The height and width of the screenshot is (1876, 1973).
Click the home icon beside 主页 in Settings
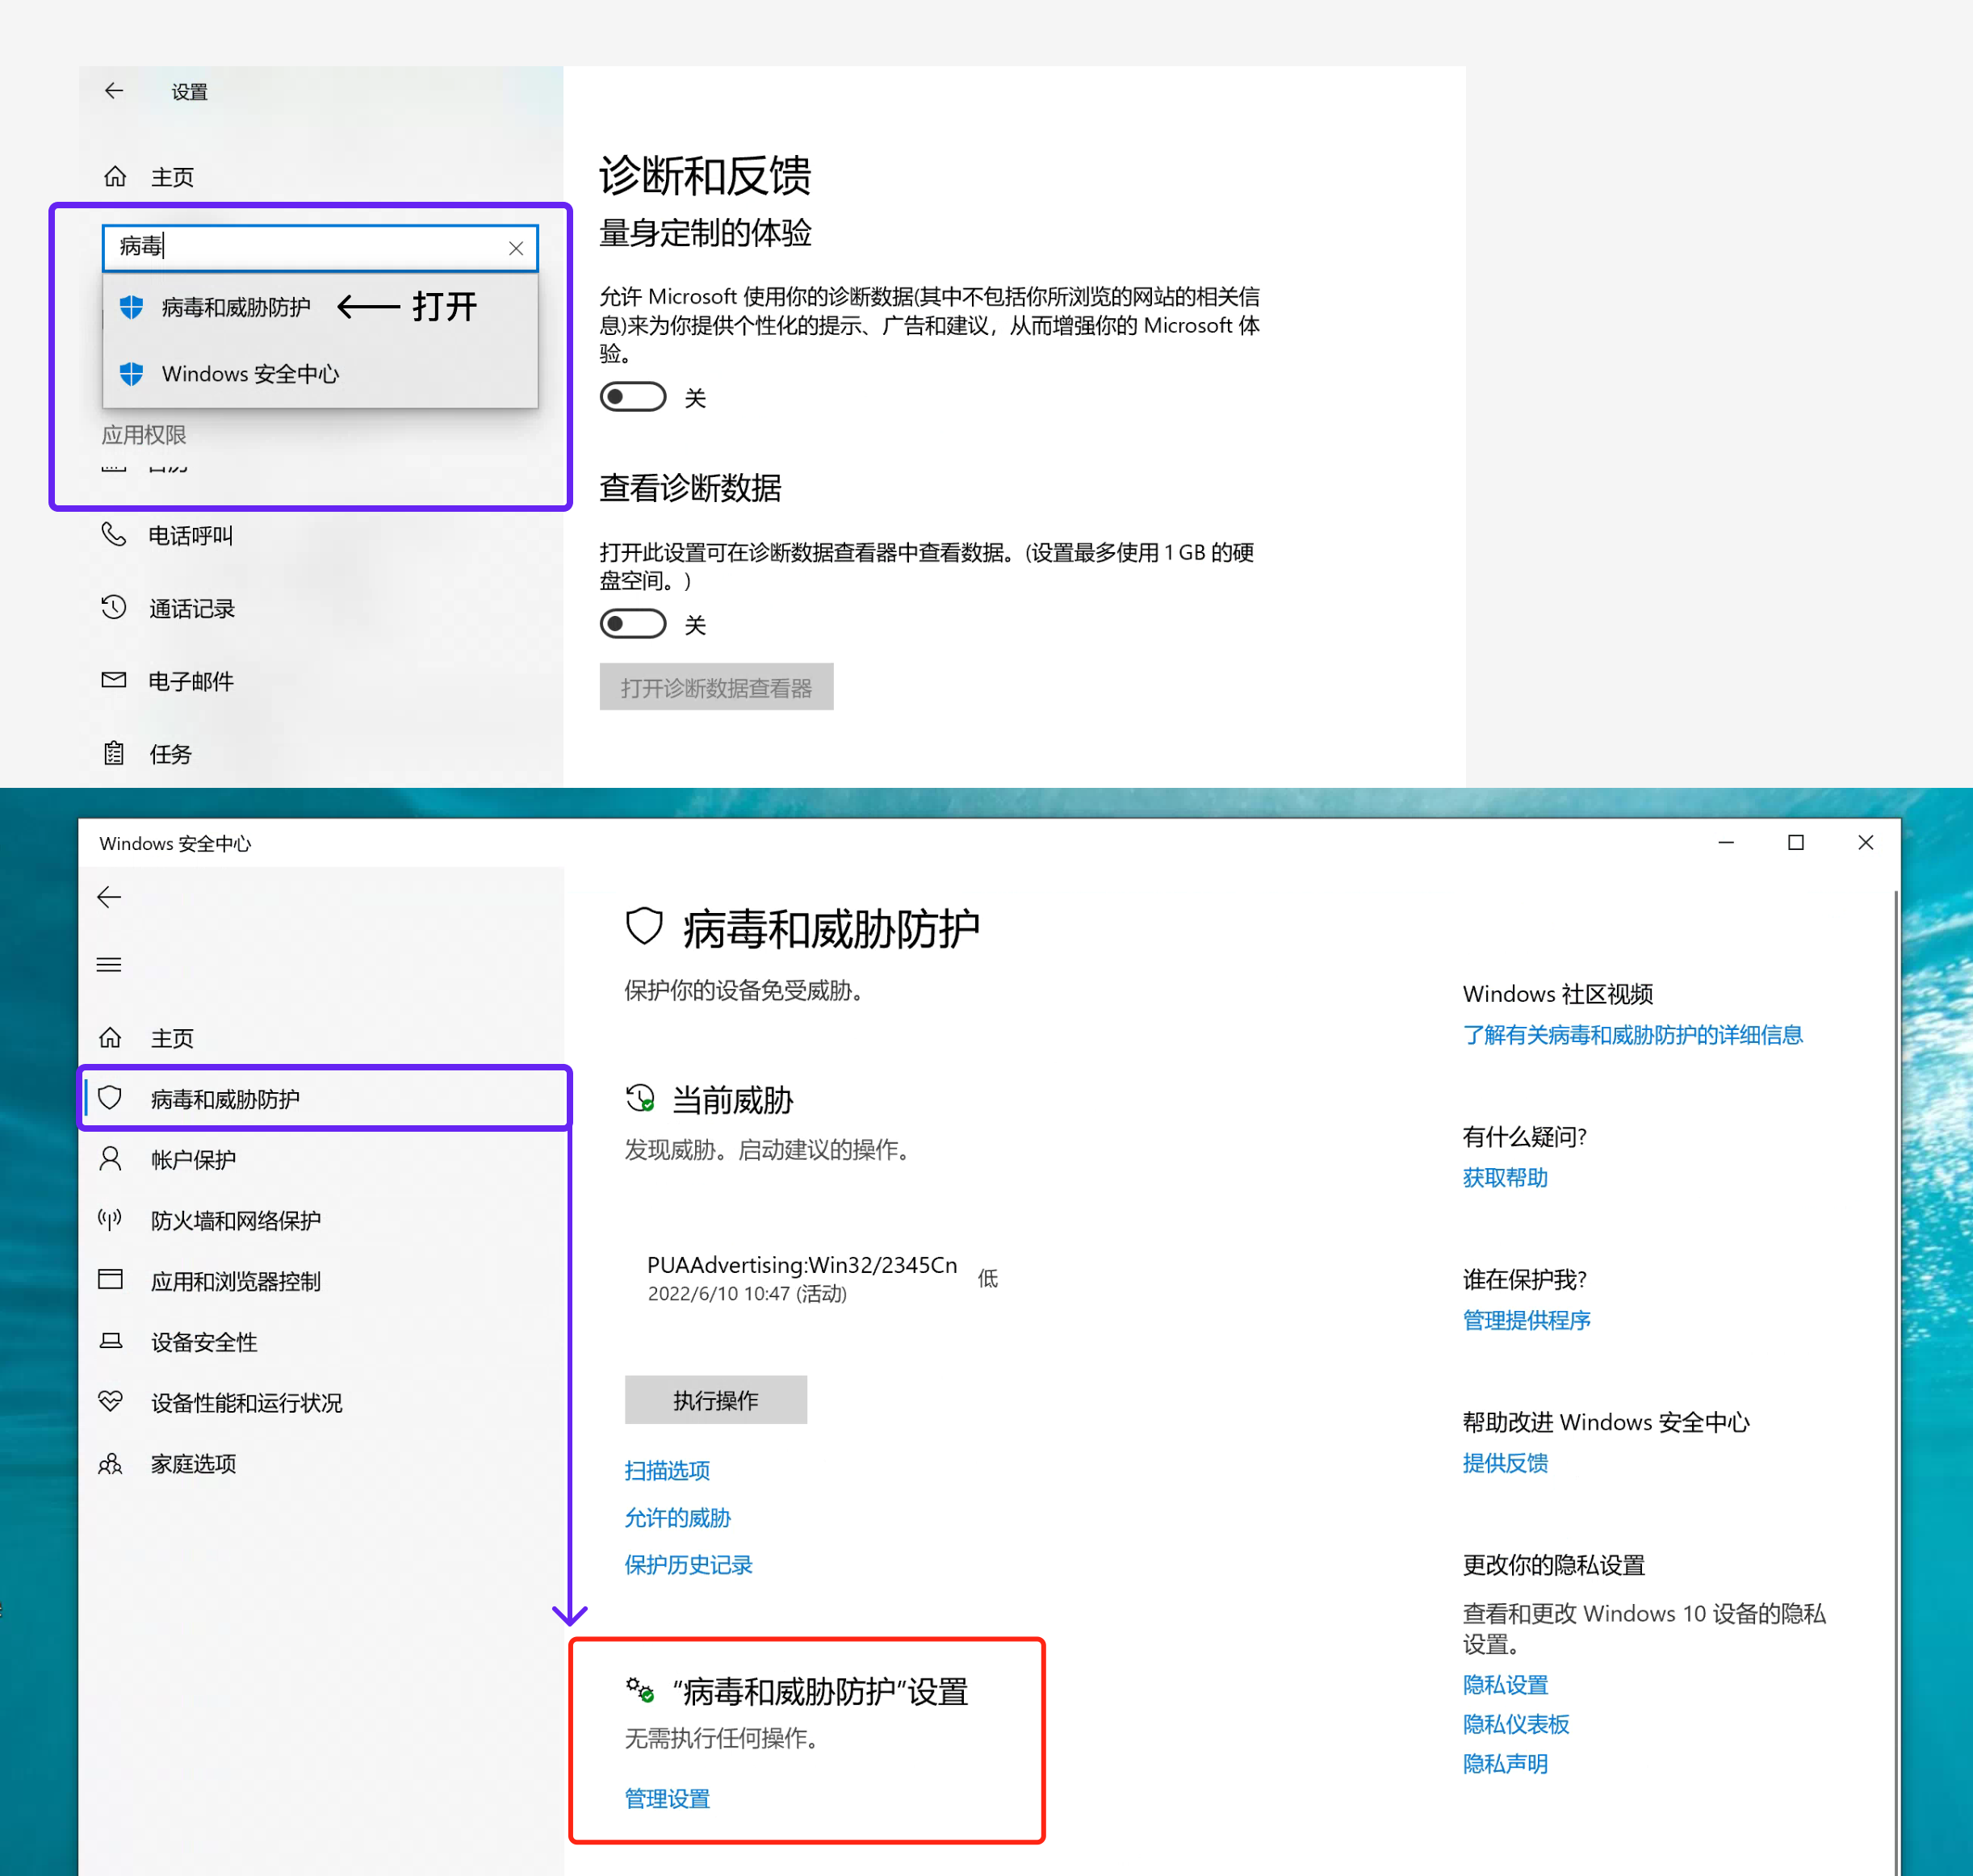[115, 176]
